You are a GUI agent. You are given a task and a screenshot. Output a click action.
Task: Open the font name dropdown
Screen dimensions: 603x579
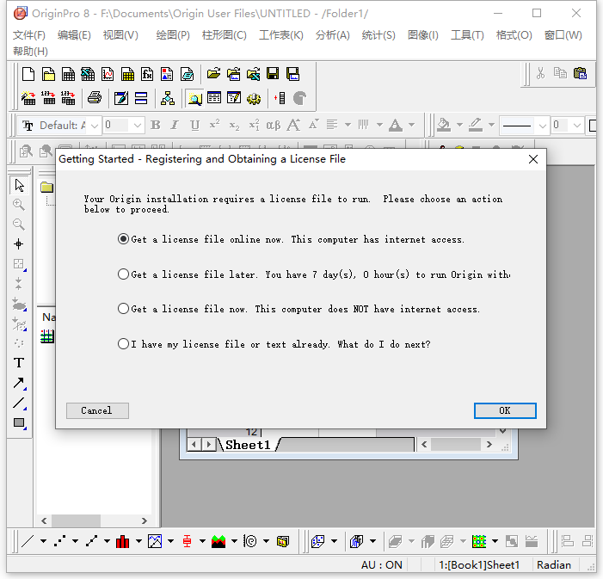coord(95,126)
